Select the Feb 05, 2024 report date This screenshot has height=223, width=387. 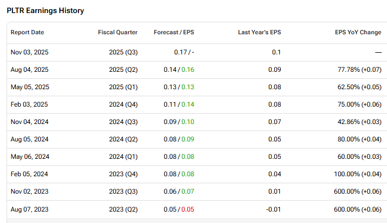(x=29, y=175)
